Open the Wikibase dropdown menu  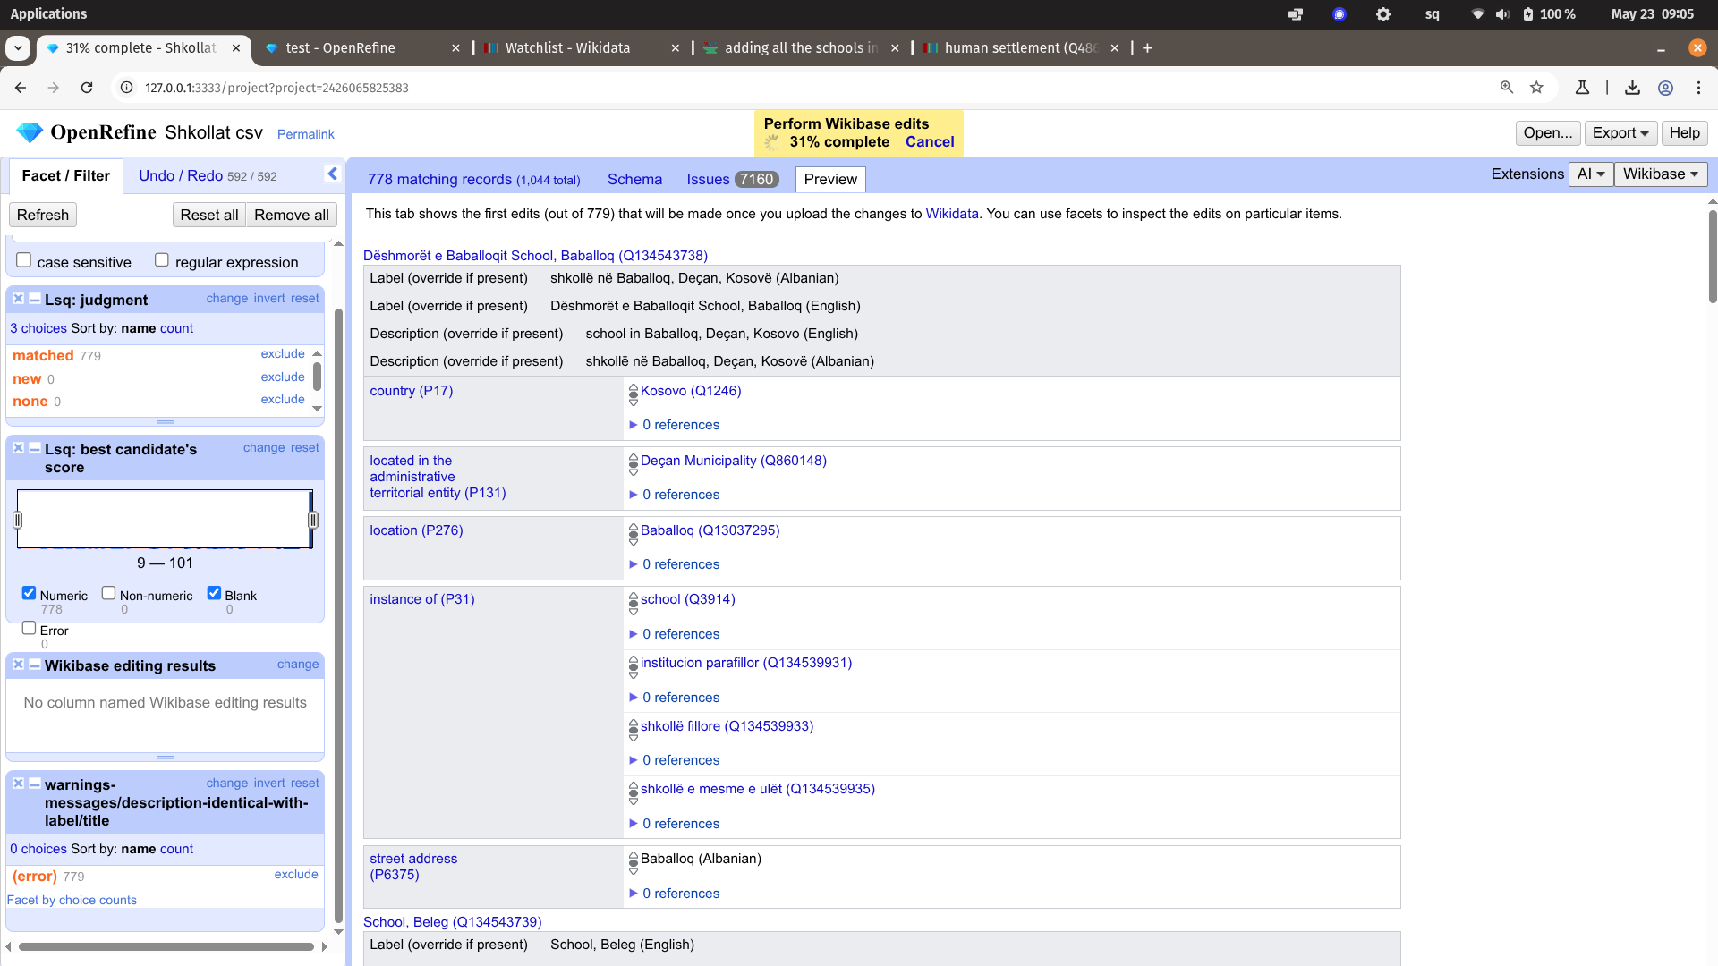pyautogui.click(x=1660, y=174)
